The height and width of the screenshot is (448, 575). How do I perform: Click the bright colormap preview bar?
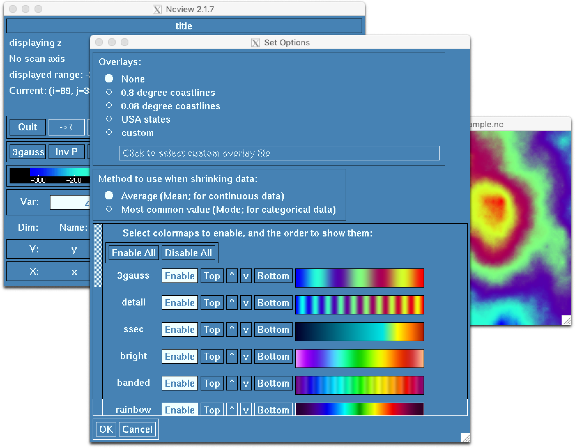coord(360,359)
